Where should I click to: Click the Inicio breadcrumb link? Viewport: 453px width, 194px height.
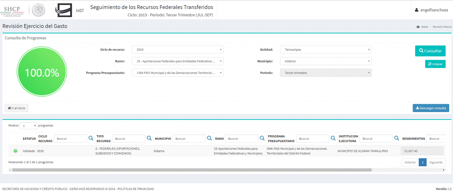(x=424, y=27)
